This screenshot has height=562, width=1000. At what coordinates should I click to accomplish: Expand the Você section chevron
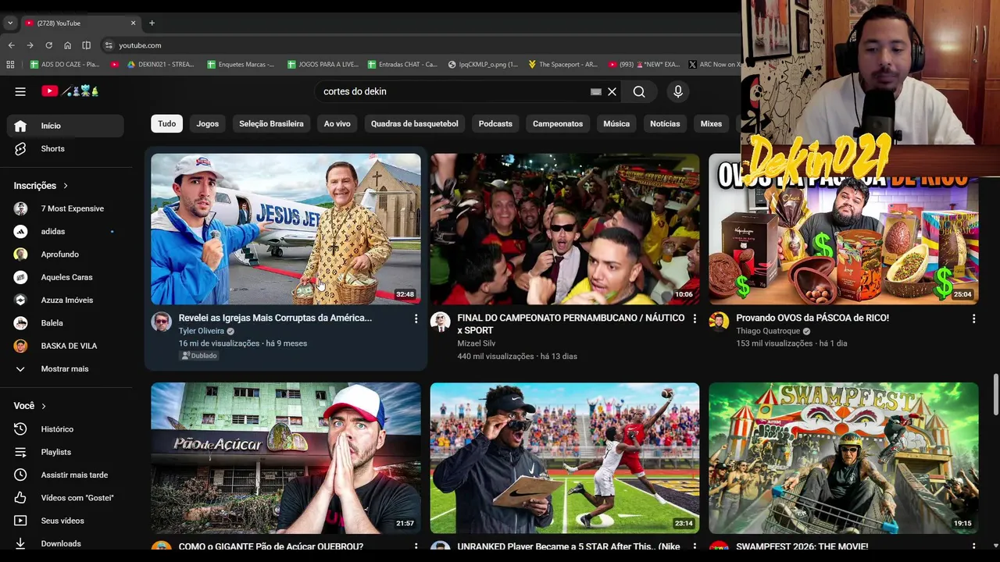(x=44, y=406)
